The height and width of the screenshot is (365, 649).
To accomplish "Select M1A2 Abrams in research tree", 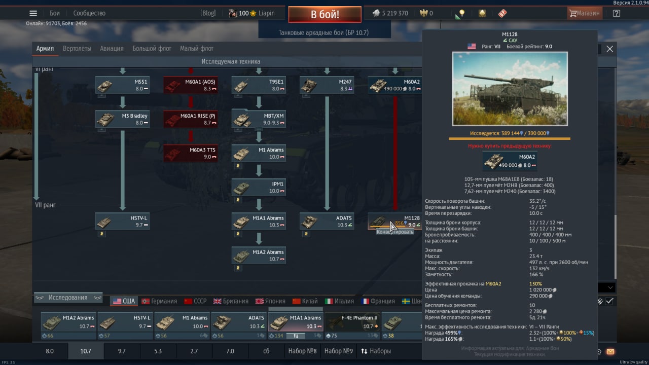I will click(259, 255).
